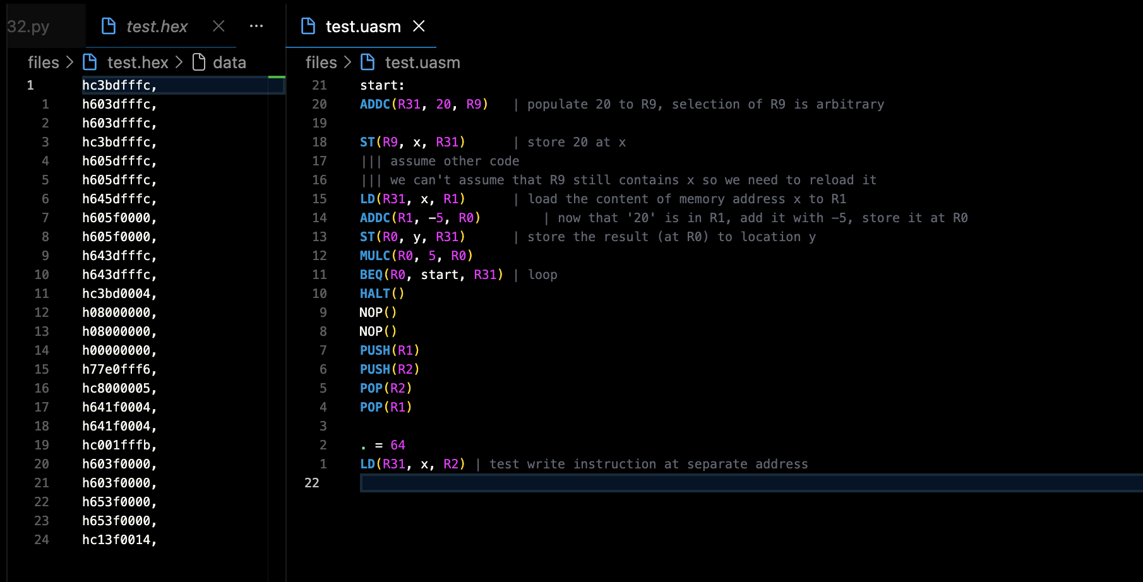This screenshot has height=582, width=1143.
Task: Close the test.uasm tab
Action: pos(419,26)
